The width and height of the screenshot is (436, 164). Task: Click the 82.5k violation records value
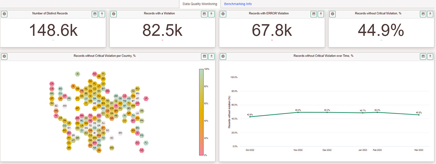(x=162, y=30)
